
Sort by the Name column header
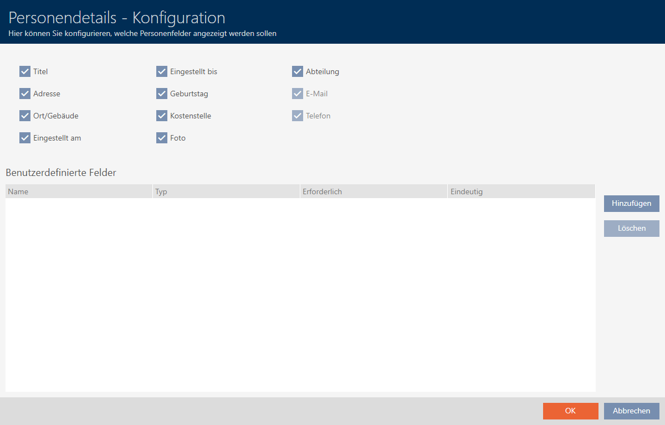79,191
